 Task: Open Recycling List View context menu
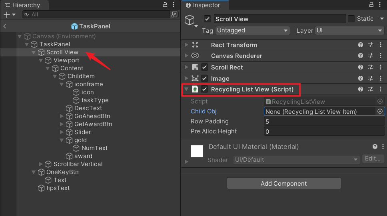pos(381,89)
